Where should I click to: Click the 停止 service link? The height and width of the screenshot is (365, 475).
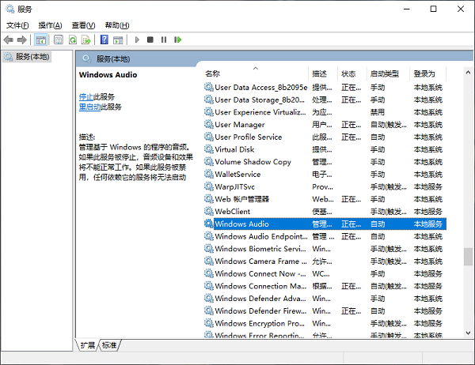pos(85,96)
